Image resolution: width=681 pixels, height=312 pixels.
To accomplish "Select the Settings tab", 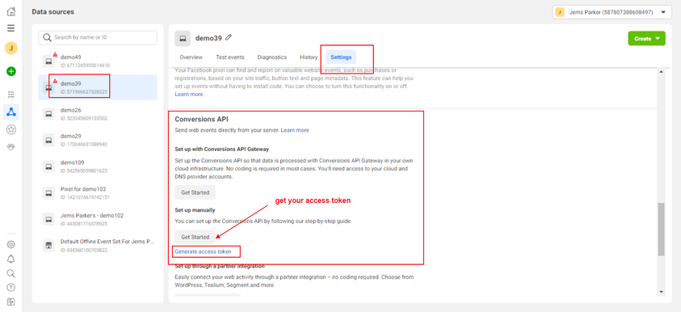I will tap(341, 57).
